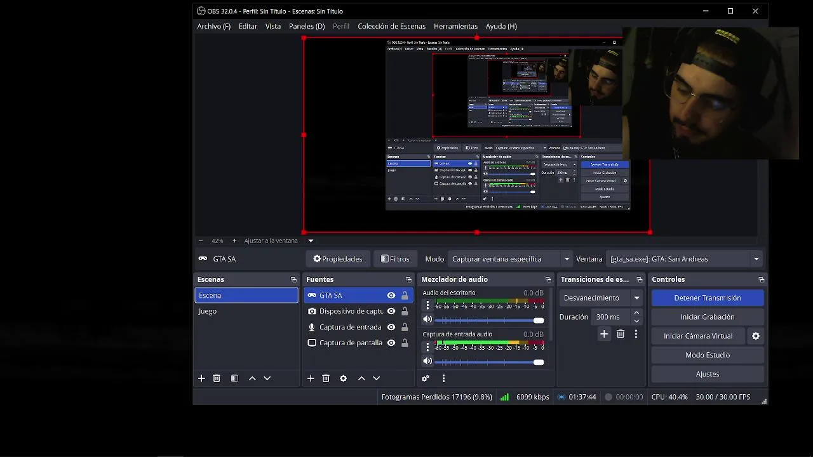This screenshot has height=457, width=813.
Task: Open advanced audio properties gears icon
Action: [426, 378]
